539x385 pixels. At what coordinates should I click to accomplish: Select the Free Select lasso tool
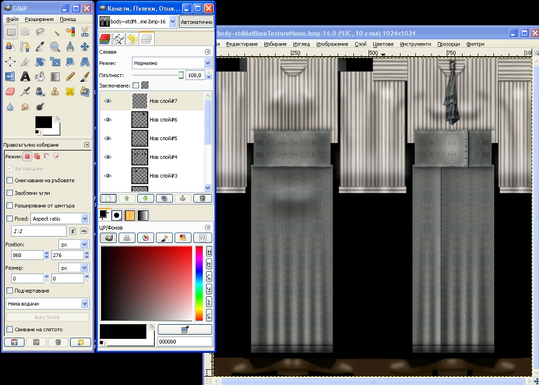(x=40, y=32)
